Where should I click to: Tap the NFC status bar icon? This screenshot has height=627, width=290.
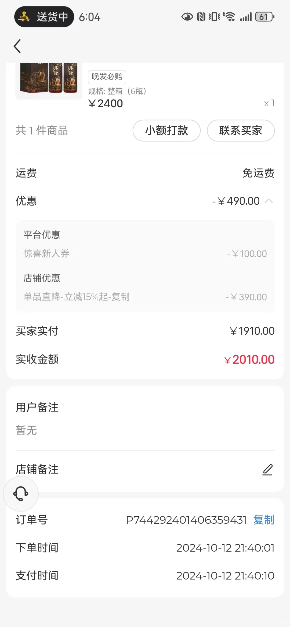tap(201, 17)
